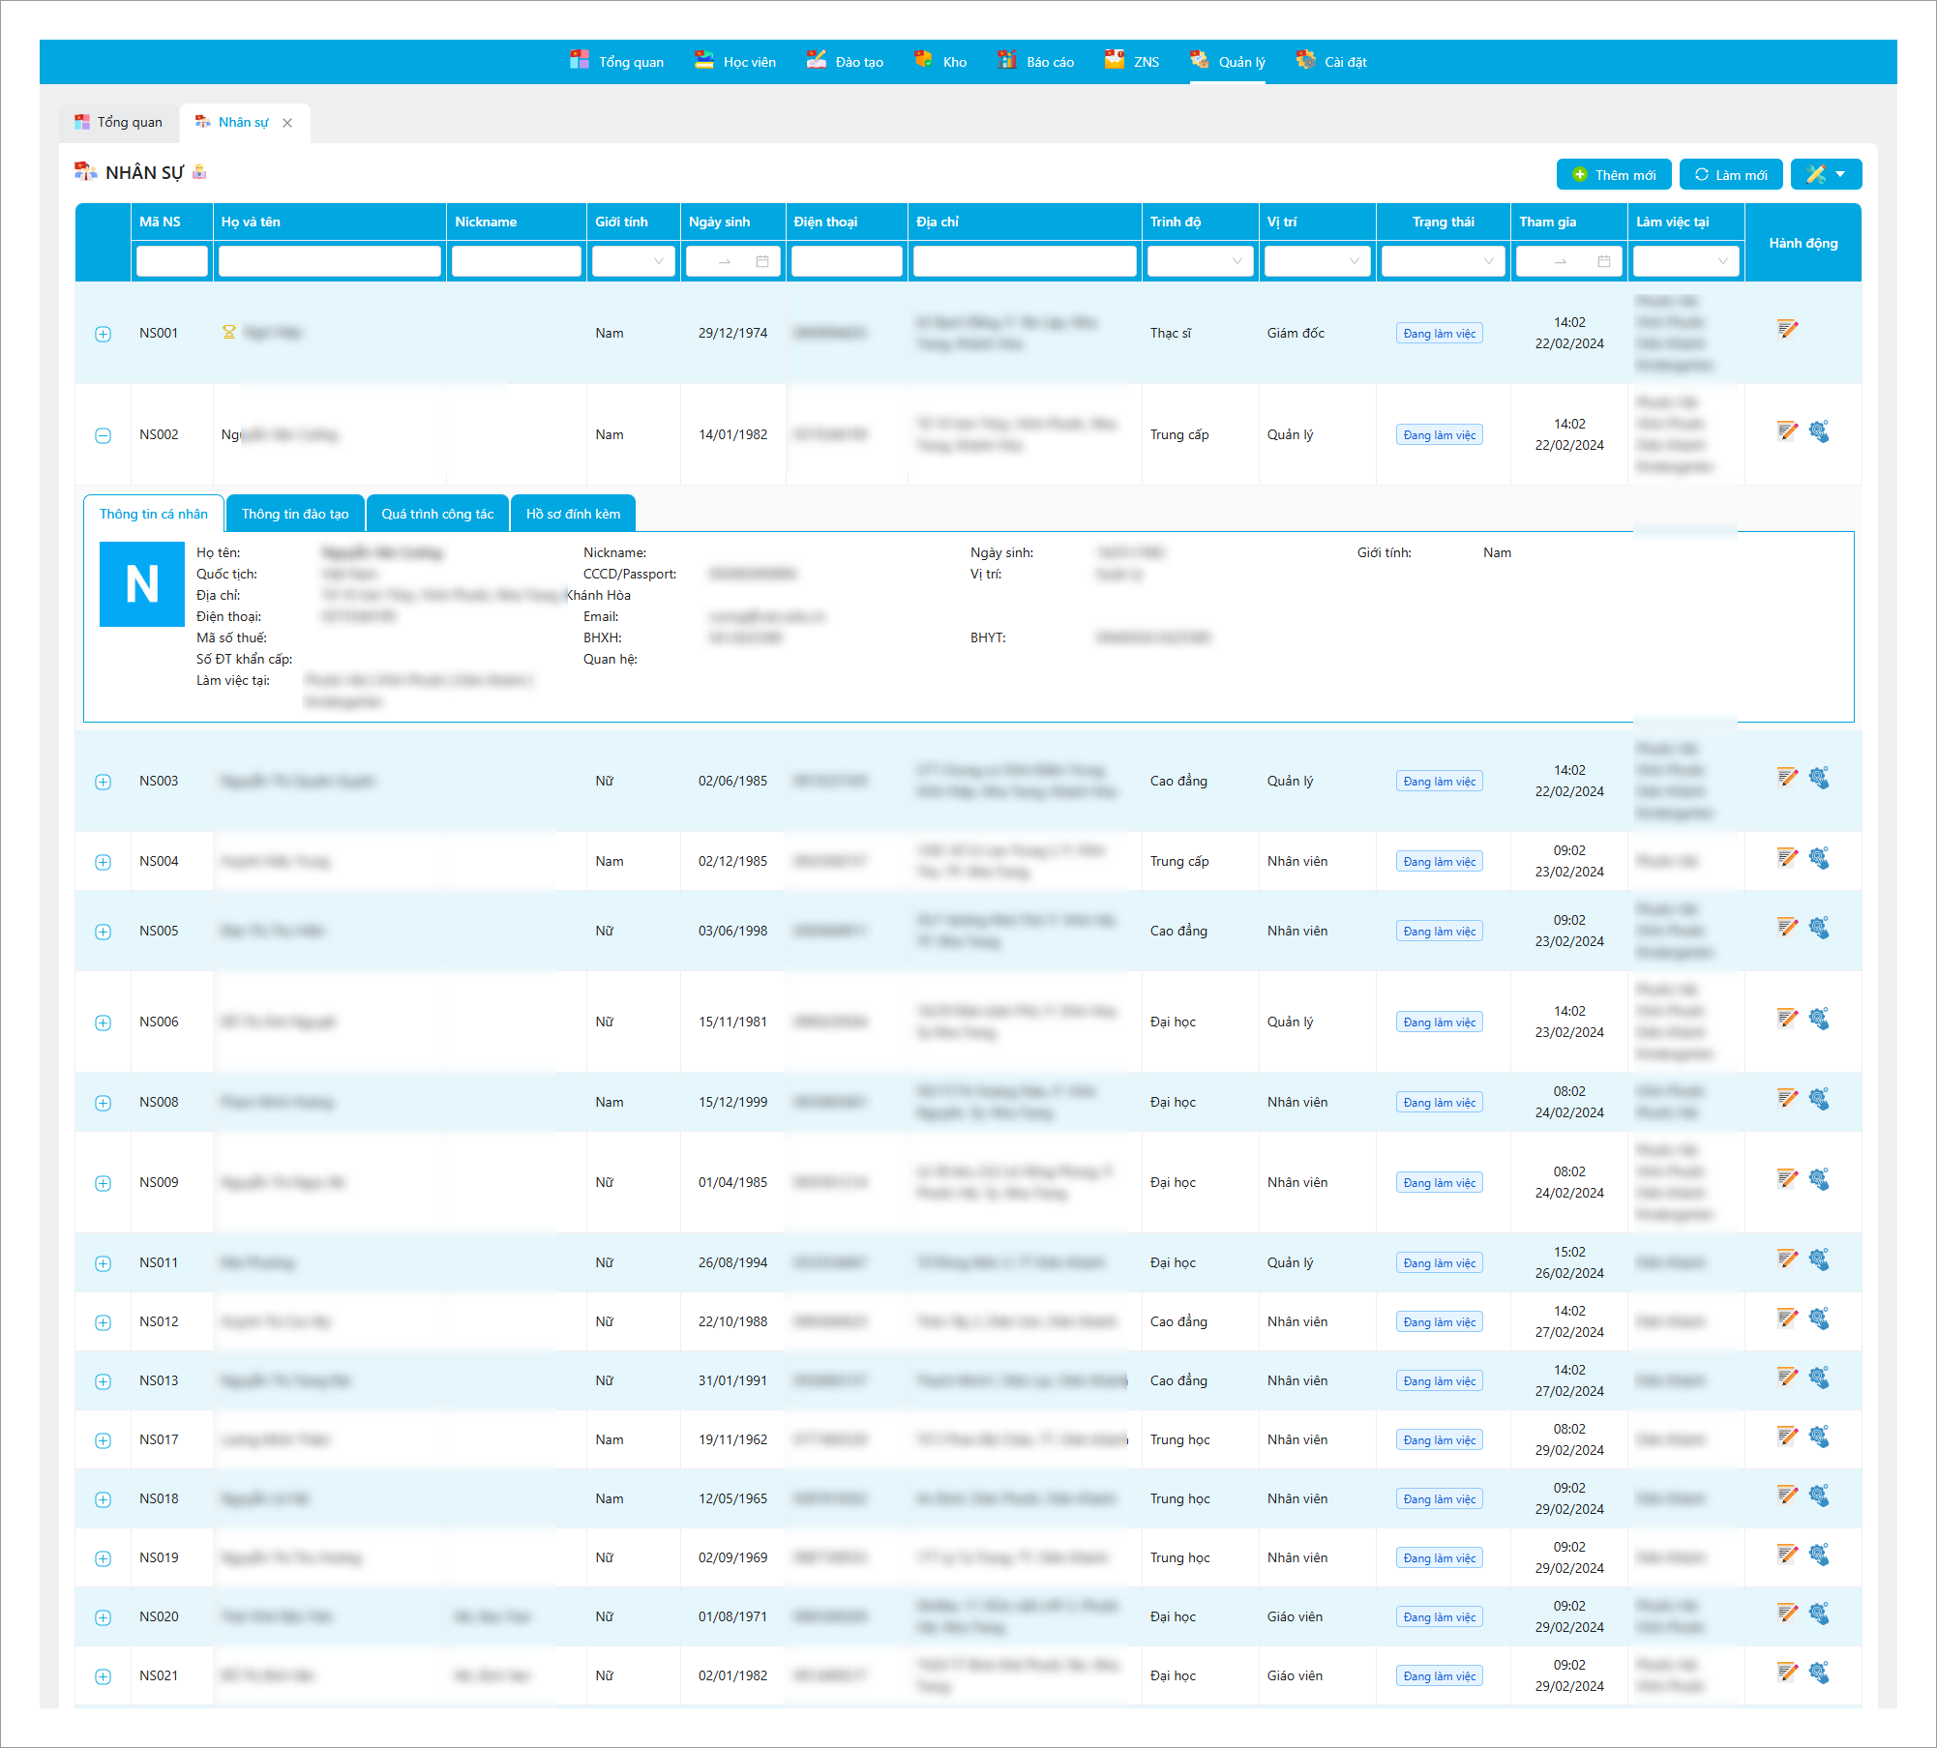Open the Trình độ filter dropdown
This screenshot has height=1748, width=1937.
point(1200,261)
